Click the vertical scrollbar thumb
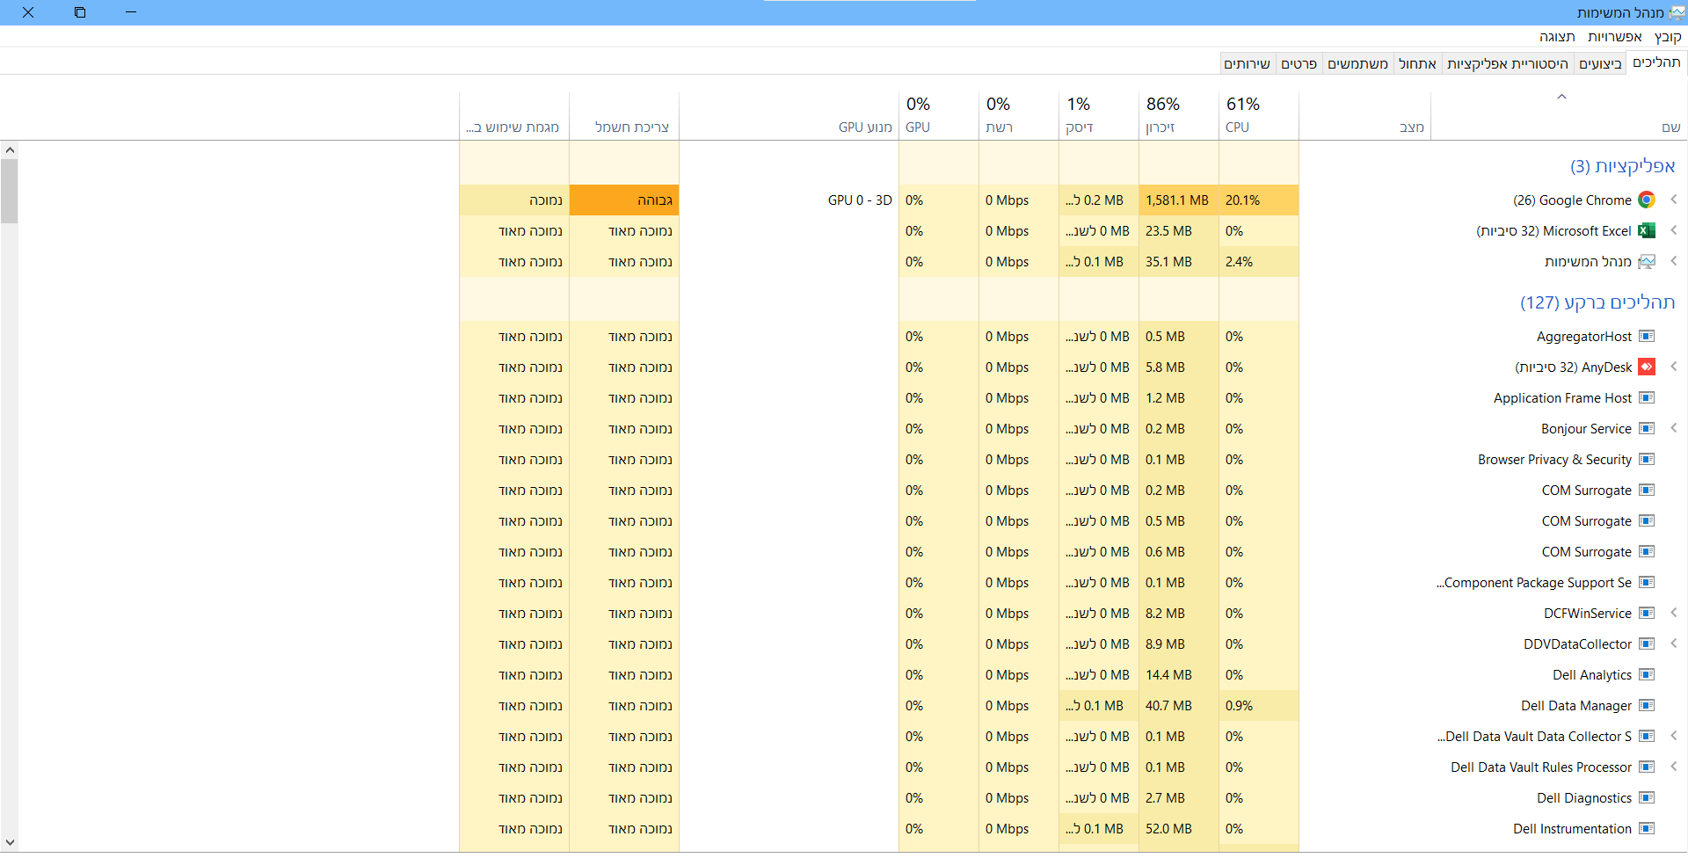This screenshot has width=1688, height=858. tap(10, 191)
